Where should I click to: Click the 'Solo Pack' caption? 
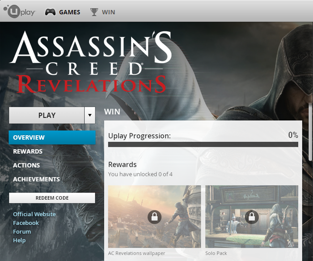[x=216, y=253]
